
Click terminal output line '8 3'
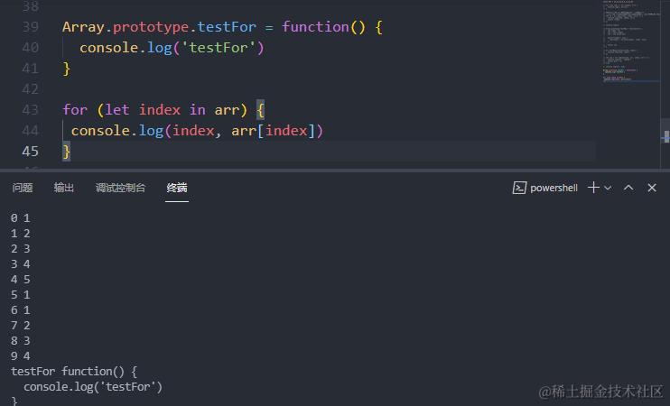click(21, 341)
